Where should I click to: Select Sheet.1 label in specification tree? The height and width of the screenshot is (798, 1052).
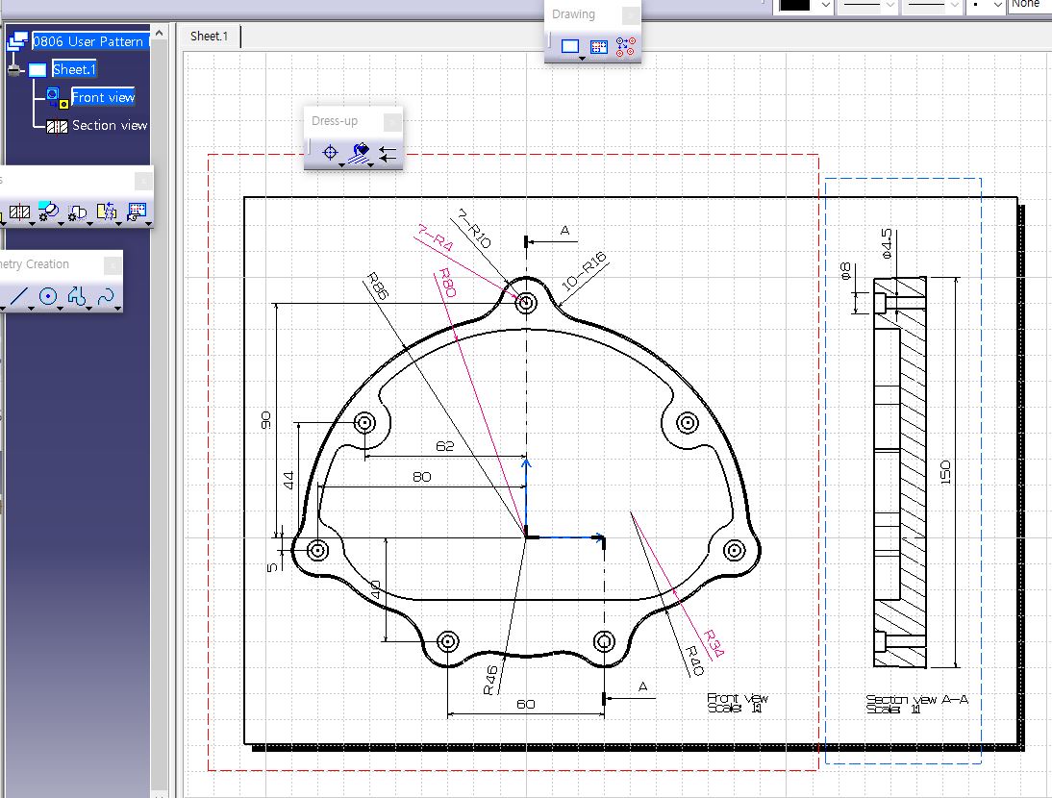[x=74, y=69]
